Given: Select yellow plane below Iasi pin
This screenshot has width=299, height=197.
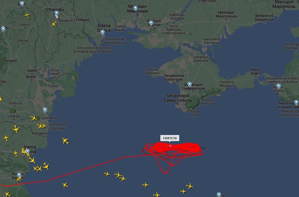Looking at the screenshot, I should 27,15.
